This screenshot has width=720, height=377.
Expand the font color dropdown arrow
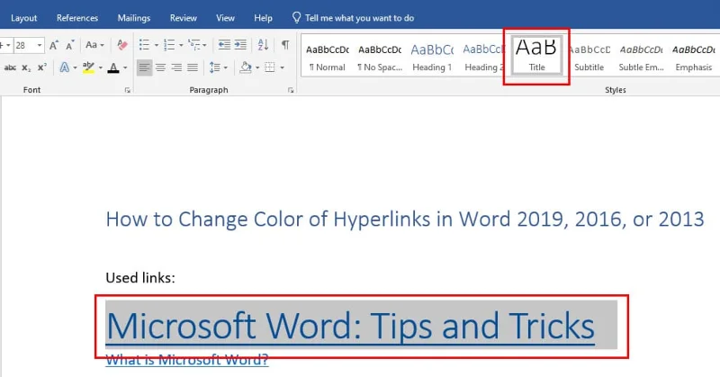coord(125,68)
